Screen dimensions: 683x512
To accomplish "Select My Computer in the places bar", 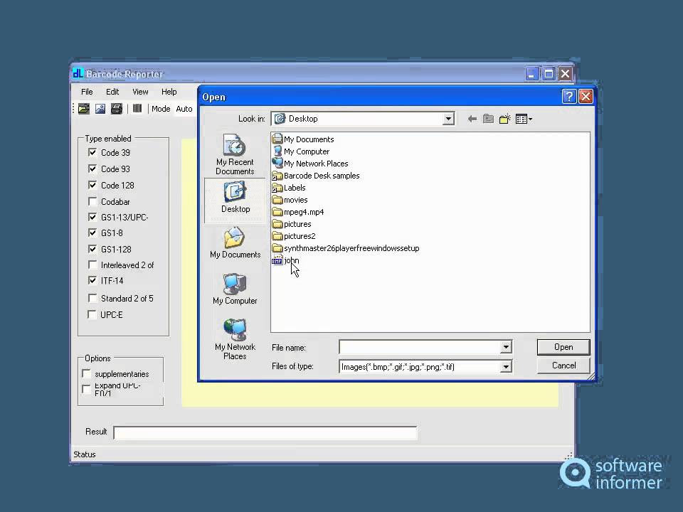I will [235, 289].
